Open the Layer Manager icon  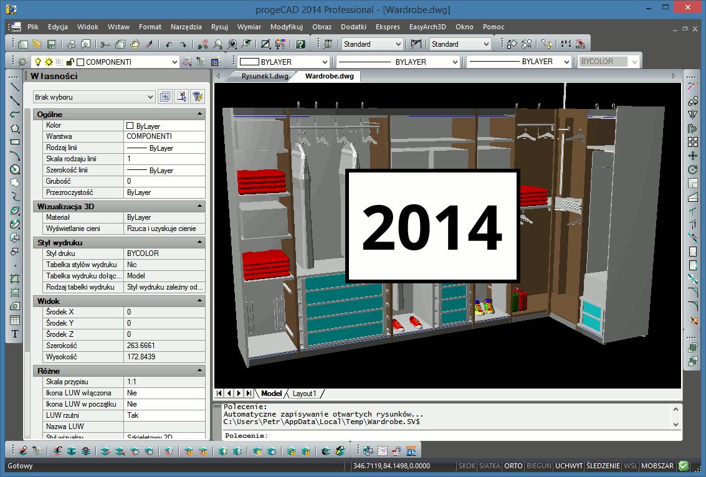pyautogui.click(x=23, y=62)
